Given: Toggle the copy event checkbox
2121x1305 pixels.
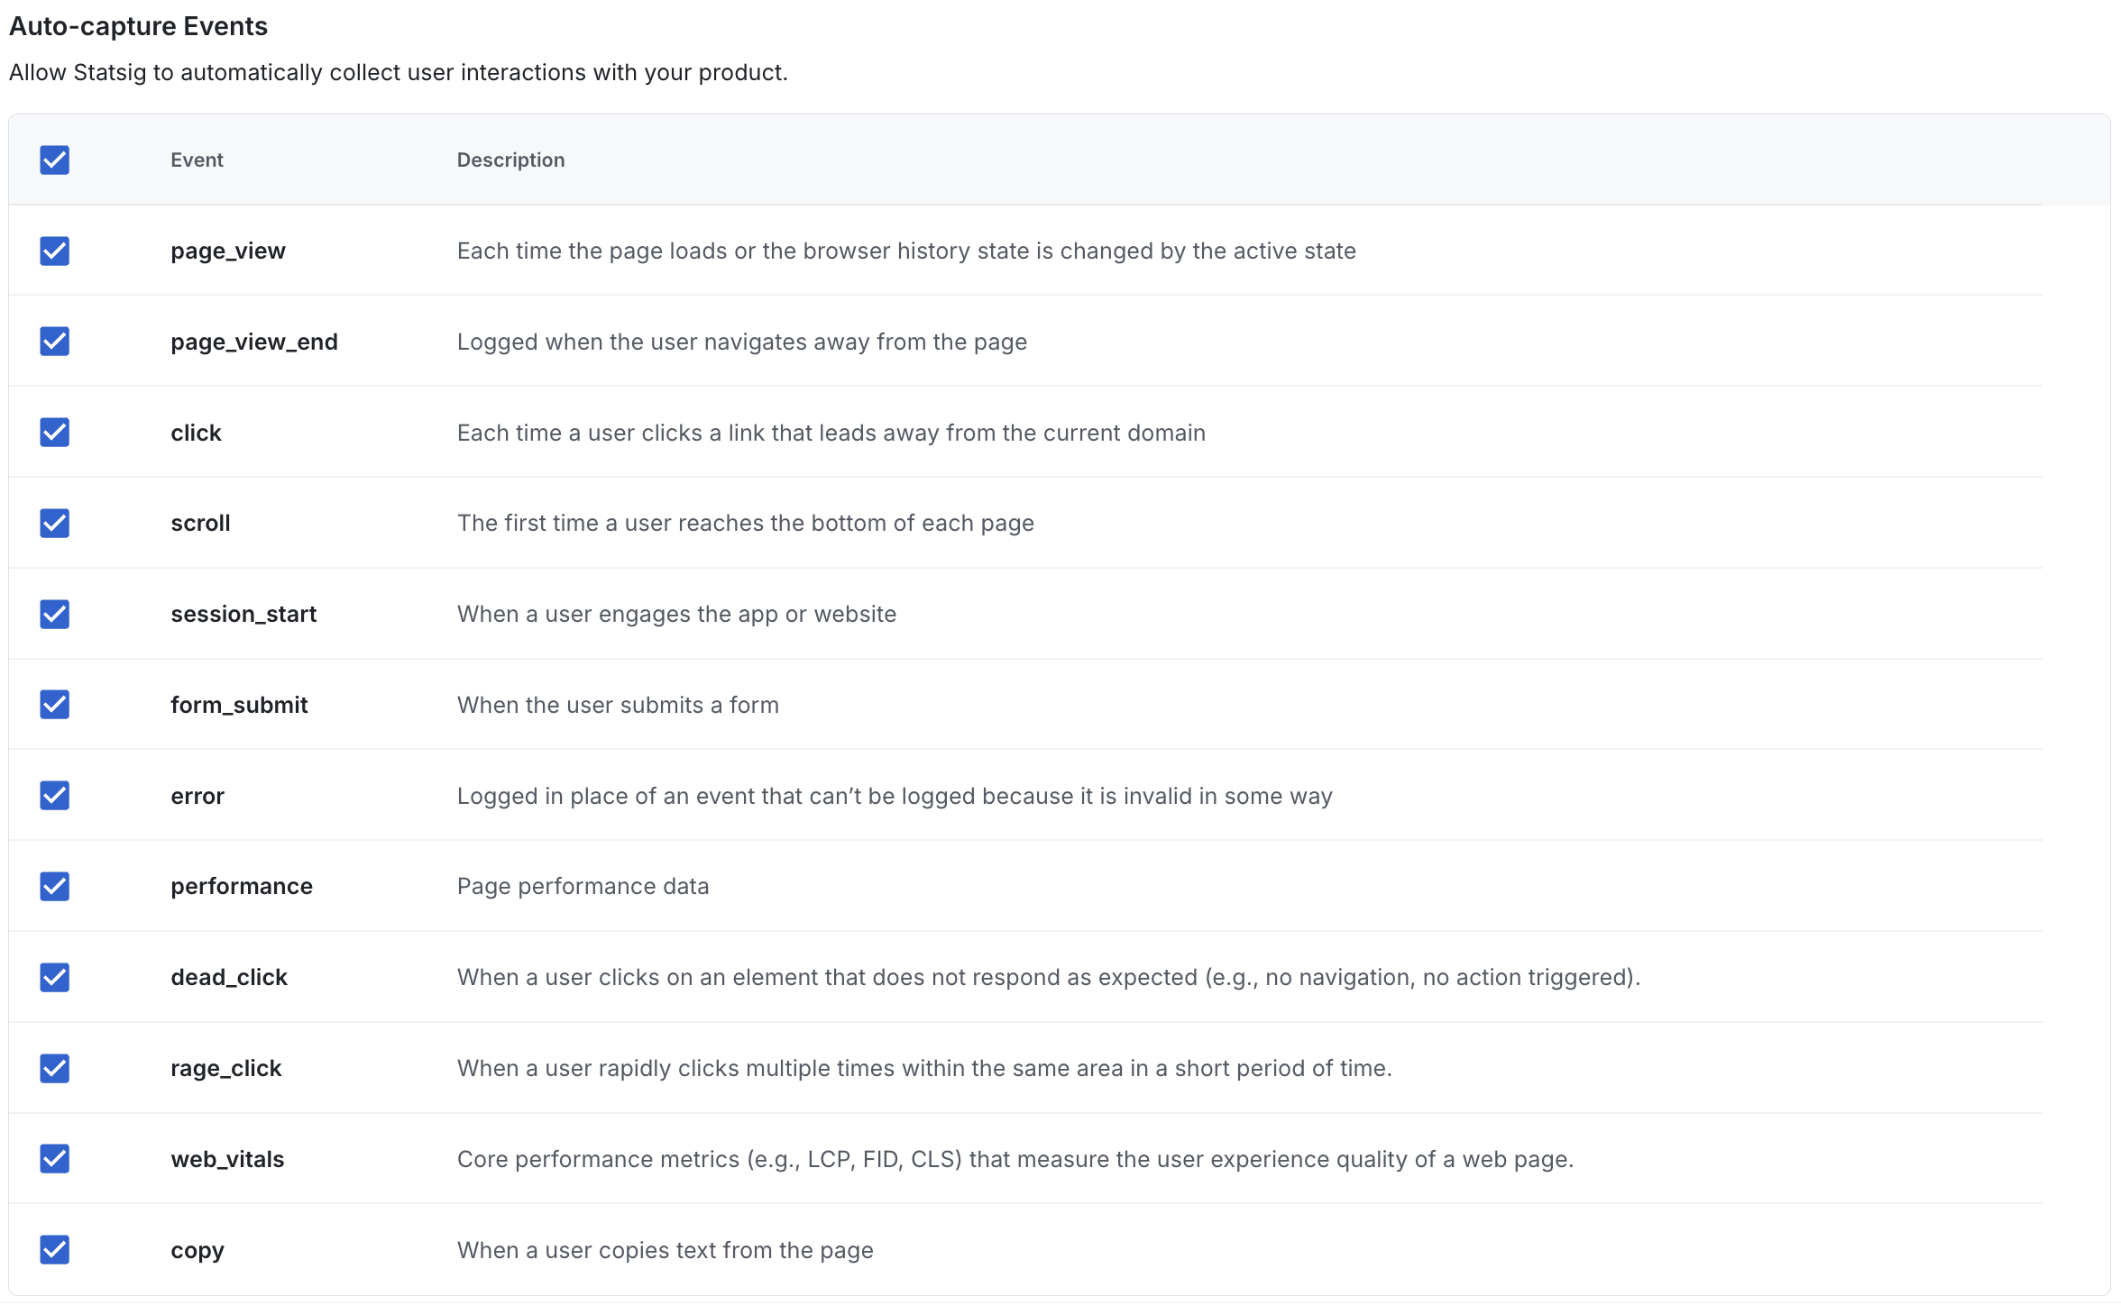Looking at the screenshot, I should [54, 1250].
